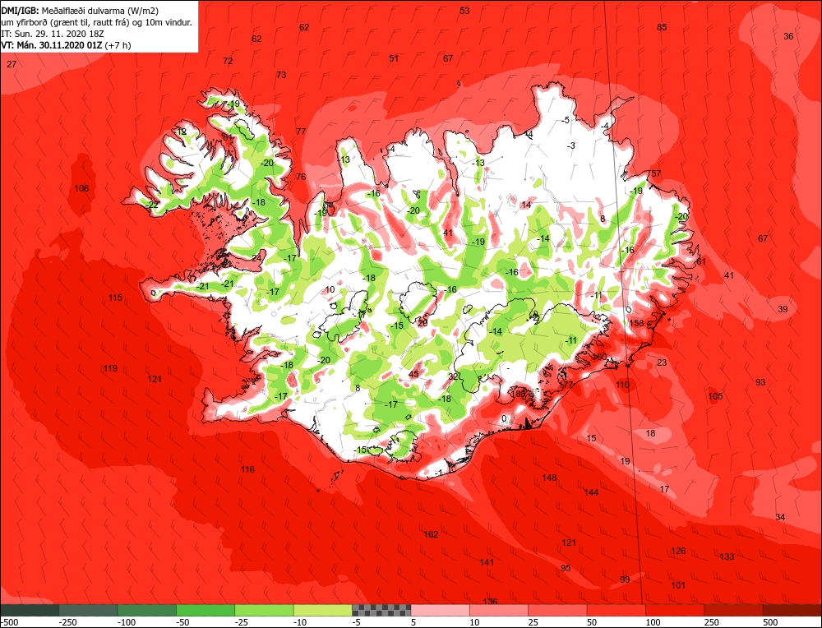822x628 pixels.
Task: Select the pale pink legend swatch between 5 and 10
Action: [x=441, y=610]
